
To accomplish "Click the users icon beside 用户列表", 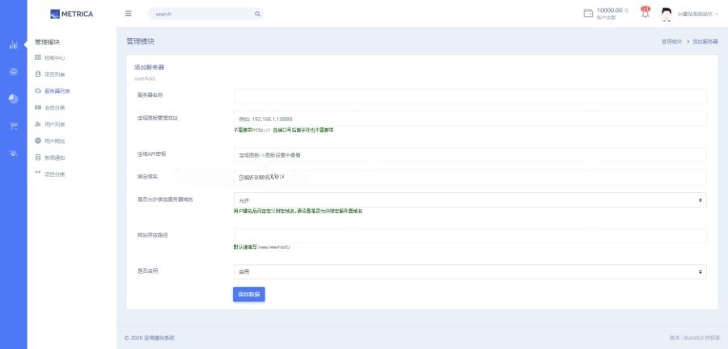I will [x=38, y=124].
